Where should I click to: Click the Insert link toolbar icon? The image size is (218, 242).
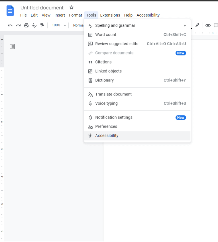pos(208,25)
